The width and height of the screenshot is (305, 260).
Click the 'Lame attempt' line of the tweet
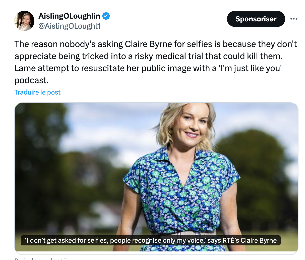click(148, 68)
